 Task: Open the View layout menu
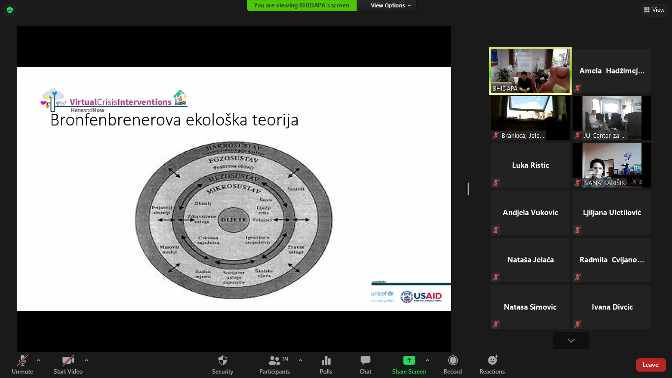click(654, 10)
